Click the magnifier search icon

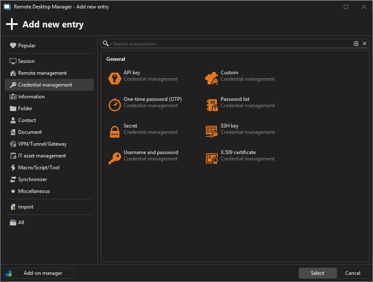click(105, 43)
